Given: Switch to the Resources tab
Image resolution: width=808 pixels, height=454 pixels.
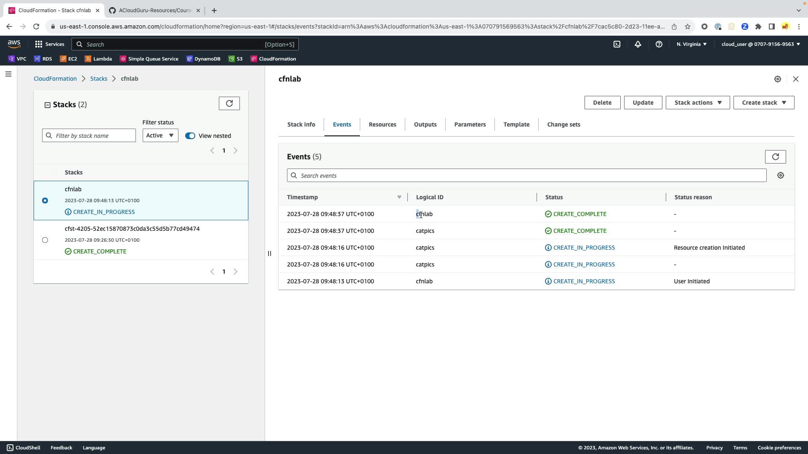Looking at the screenshot, I should click(x=382, y=124).
